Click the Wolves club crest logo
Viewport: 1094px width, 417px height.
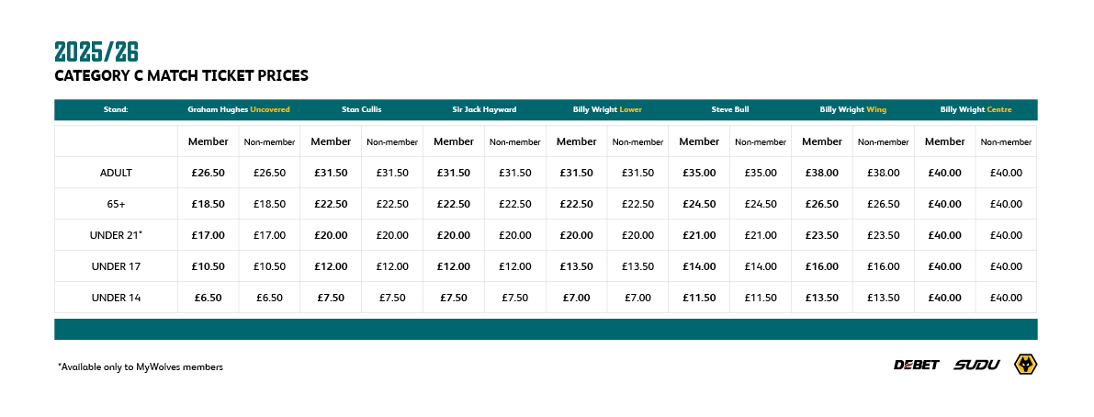(1026, 364)
